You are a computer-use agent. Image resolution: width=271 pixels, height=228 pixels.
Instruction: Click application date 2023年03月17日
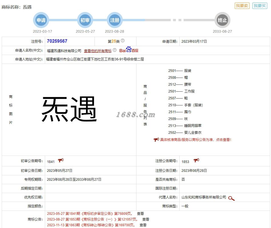(194, 42)
